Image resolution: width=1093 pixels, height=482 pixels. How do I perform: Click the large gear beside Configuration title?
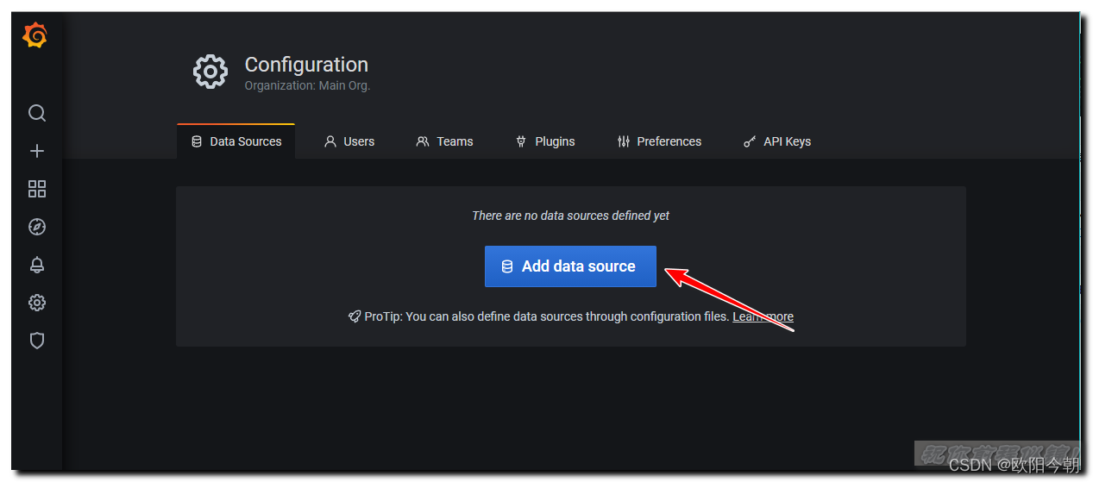click(210, 72)
